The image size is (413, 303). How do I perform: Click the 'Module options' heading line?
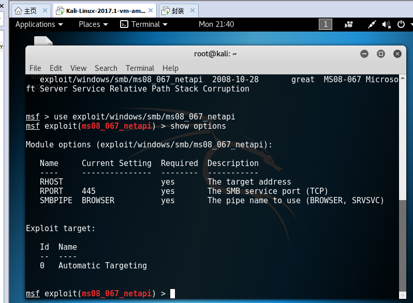click(x=149, y=145)
